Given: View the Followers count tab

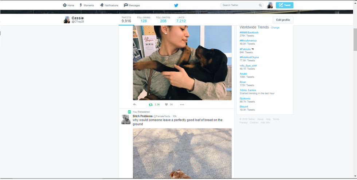Looking at the screenshot, I should click(163, 20).
